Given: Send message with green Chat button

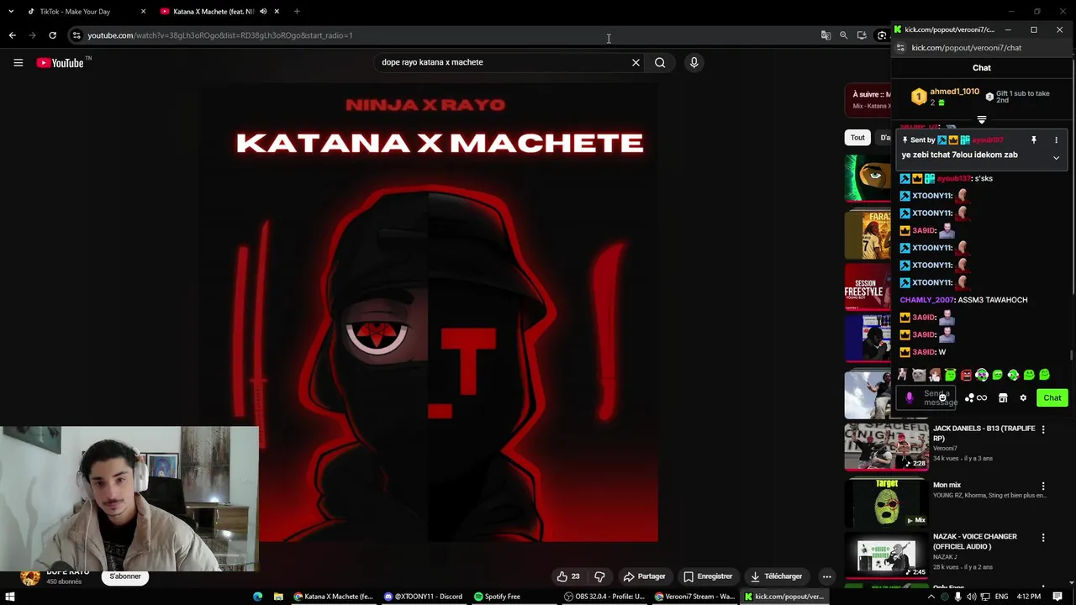Looking at the screenshot, I should [1052, 398].
